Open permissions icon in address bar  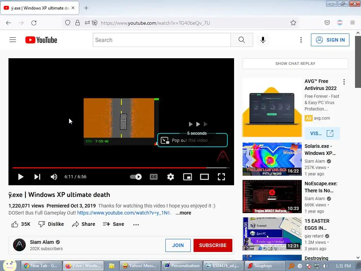(87, 23)
